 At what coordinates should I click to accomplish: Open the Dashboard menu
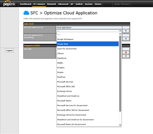pyautogui.click(x=25, y=4)
